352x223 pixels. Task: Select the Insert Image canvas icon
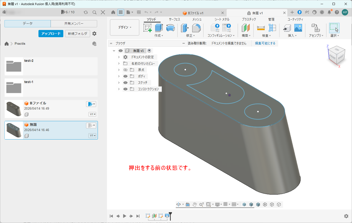(x=298, y=28)
